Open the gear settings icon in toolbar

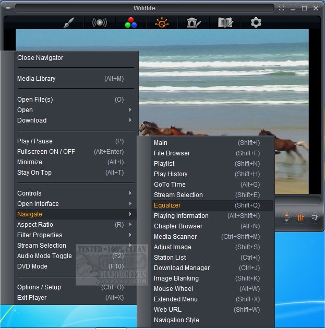pyautogui.click(x=256, y=22)
